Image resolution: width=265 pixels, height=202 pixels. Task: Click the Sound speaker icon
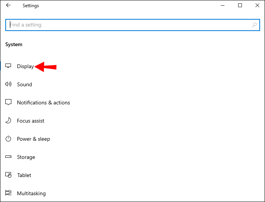tap(8, 84)
